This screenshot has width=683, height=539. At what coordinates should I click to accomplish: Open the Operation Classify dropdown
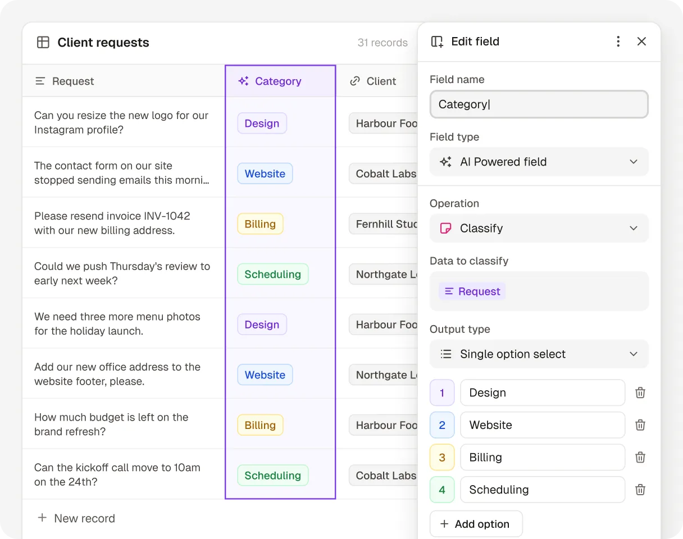pyautogui.click(x=539, y=229)
